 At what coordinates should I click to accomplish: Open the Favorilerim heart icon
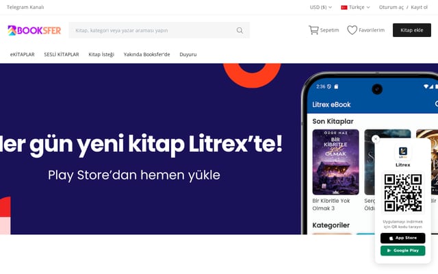click(x=352, y=30)
